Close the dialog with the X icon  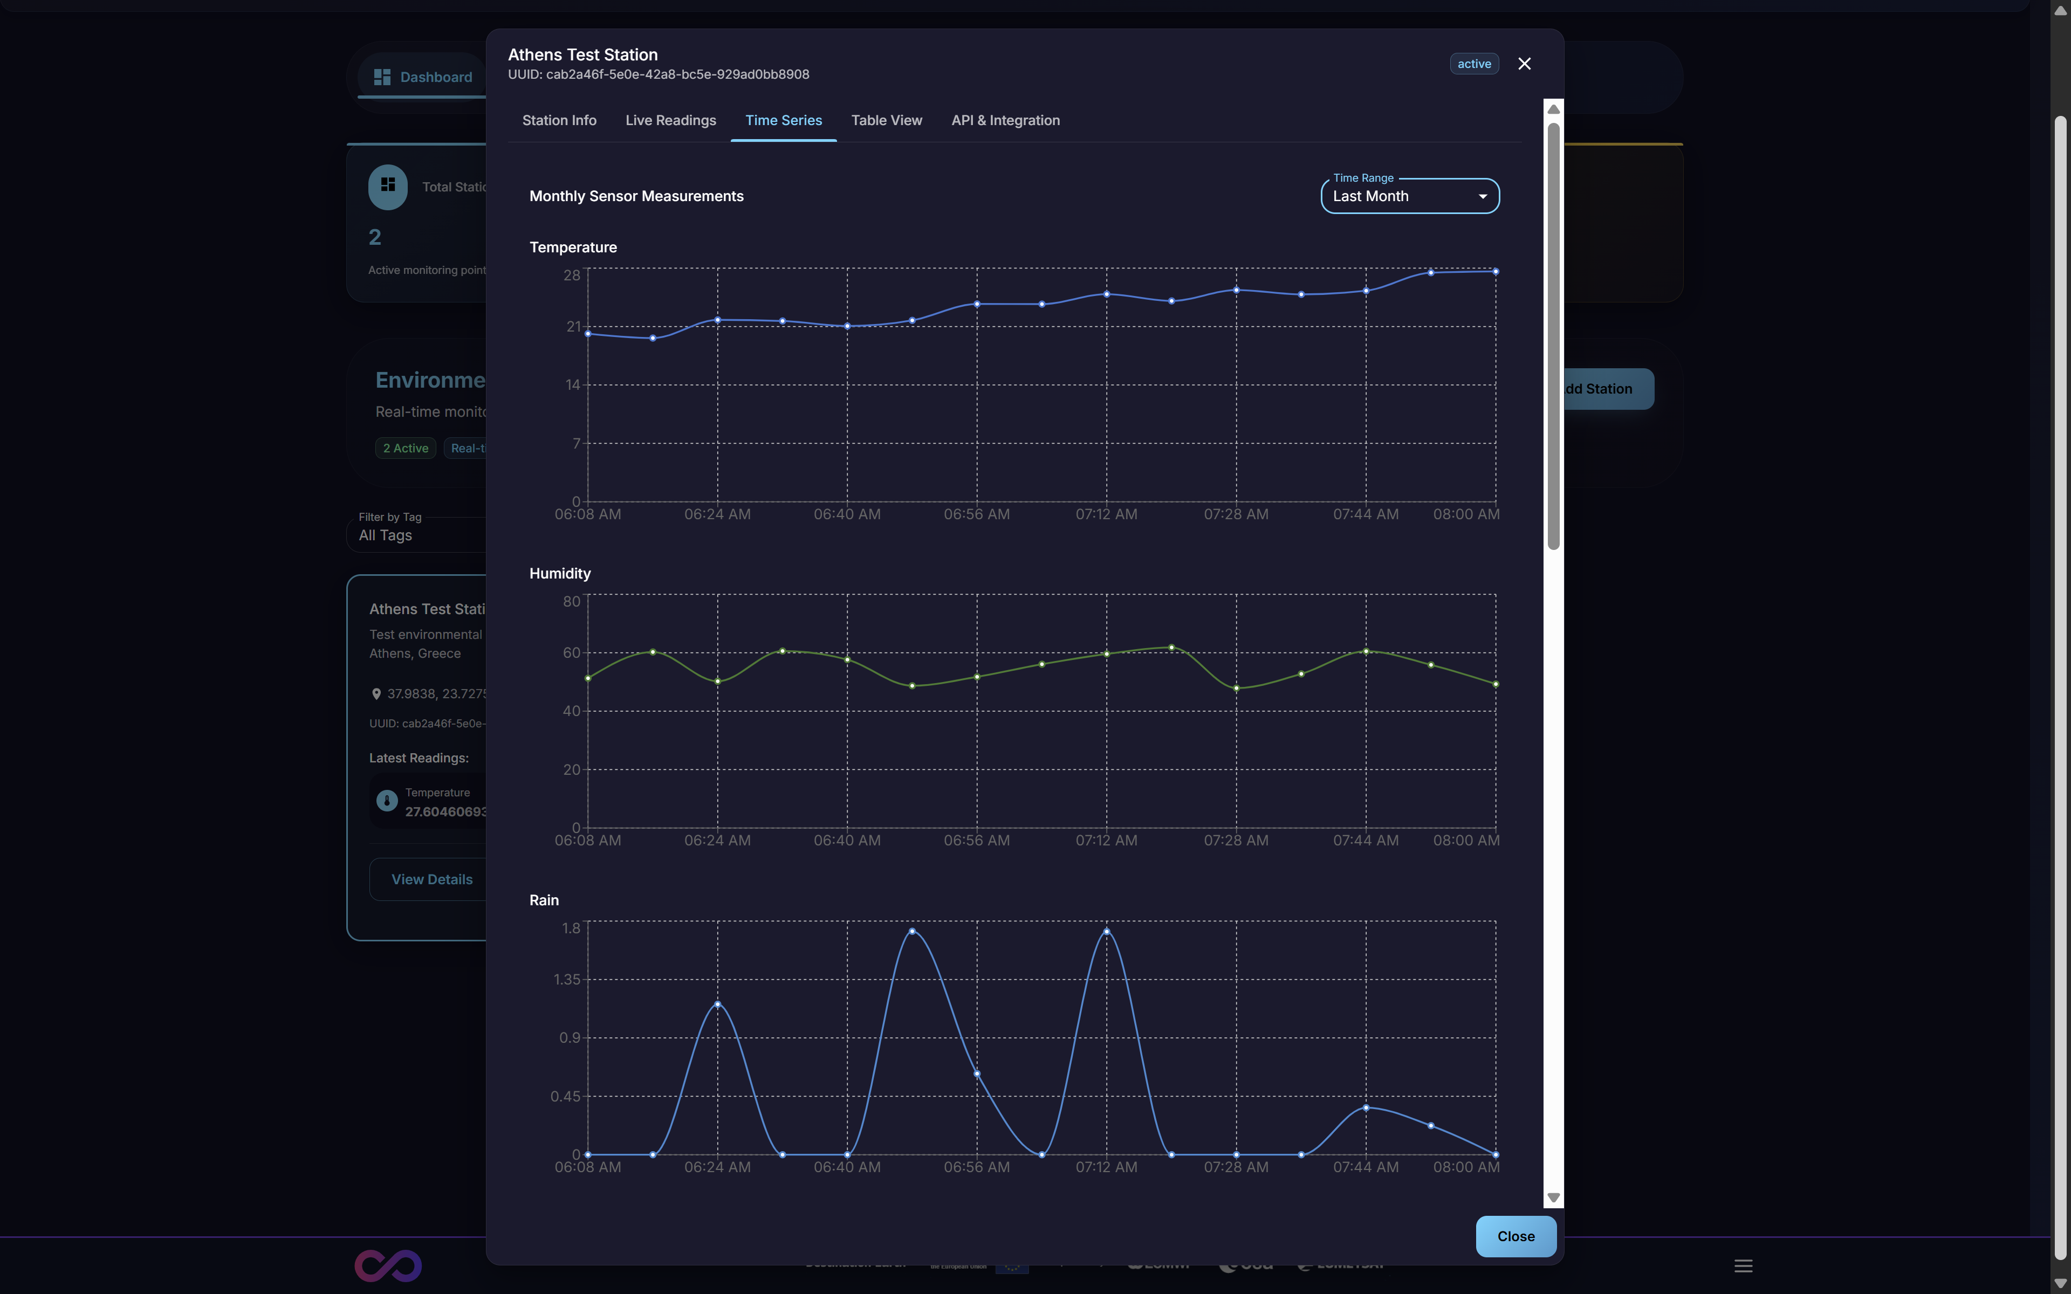tap(1524, 64)
